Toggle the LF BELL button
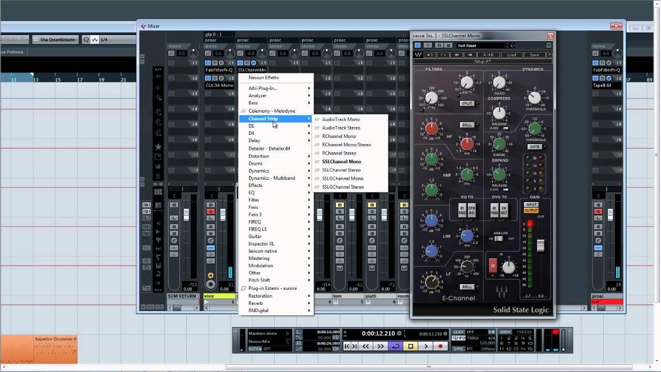 point(467,287)
